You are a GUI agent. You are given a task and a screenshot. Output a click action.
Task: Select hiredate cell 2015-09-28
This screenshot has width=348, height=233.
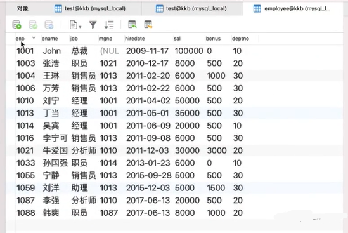[x=148, y=175]
